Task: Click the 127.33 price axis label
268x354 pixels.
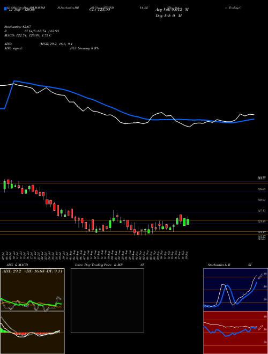Action: point(262,211)
